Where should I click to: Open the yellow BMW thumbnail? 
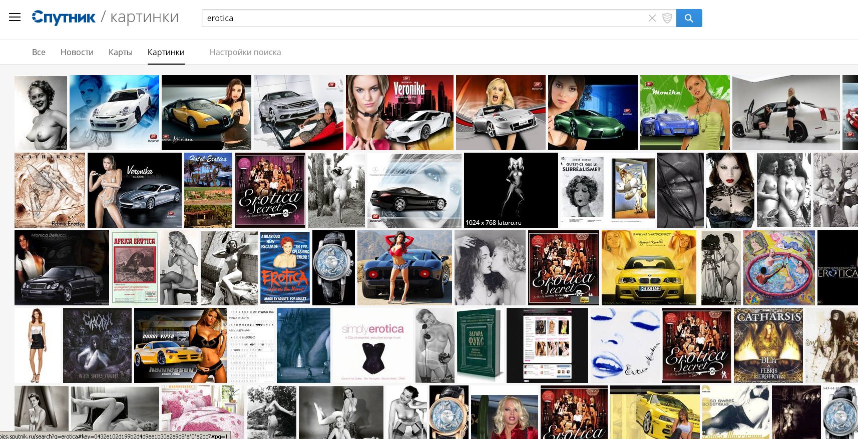tap(649, 268)
